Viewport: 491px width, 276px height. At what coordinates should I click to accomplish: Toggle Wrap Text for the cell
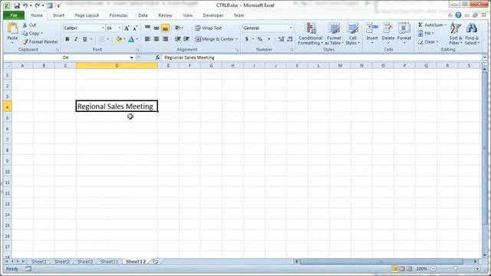point(208,28)
